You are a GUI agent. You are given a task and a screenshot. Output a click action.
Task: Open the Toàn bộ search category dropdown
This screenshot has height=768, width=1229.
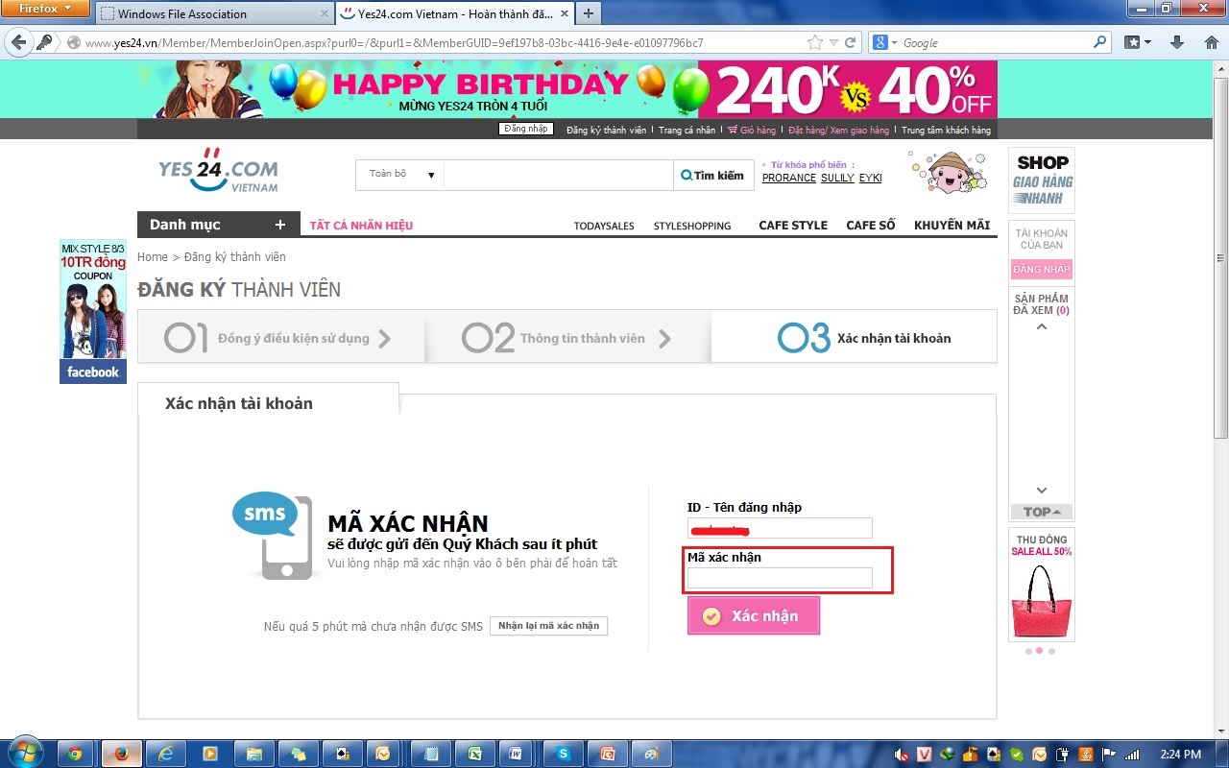tap(402, 175)
